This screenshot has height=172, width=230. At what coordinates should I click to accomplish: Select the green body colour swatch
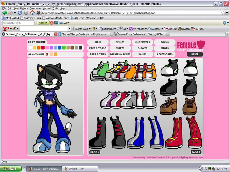pos(64,48)
